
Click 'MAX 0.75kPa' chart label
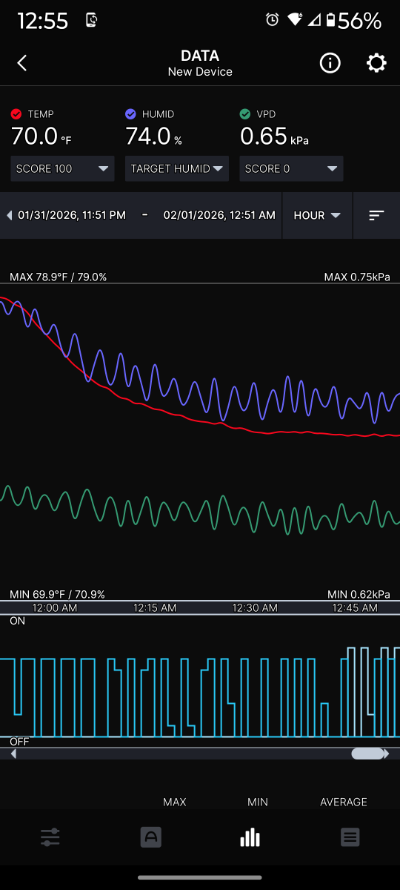[357, 277]
